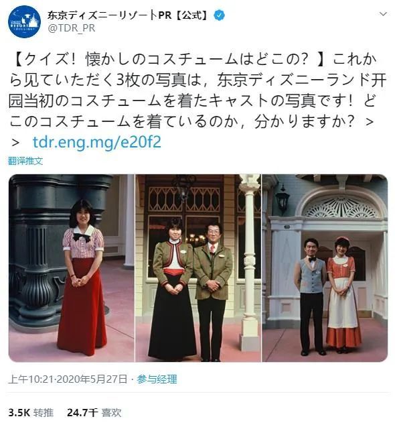Expand the tweet options chevron
This screenshot has height=427, width=395.
pos(383,14)
